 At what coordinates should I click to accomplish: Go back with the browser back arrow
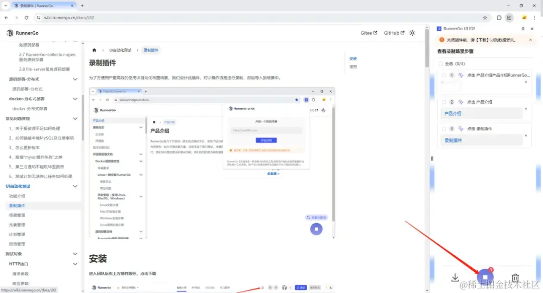[6, 18]
